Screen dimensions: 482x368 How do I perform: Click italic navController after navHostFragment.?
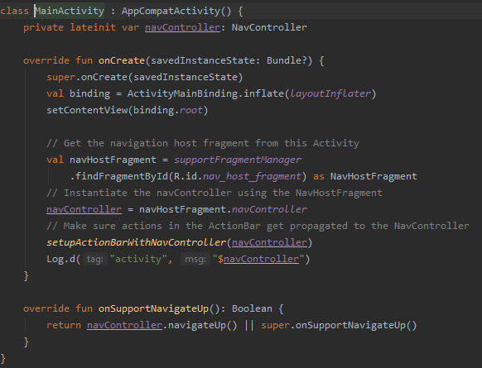(269, 209)
